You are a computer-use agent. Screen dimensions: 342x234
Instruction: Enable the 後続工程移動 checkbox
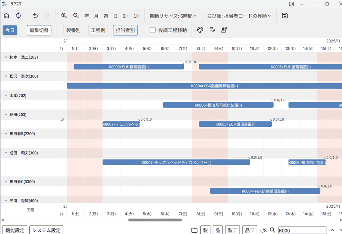pyautogui.click(x=152, y=30)
